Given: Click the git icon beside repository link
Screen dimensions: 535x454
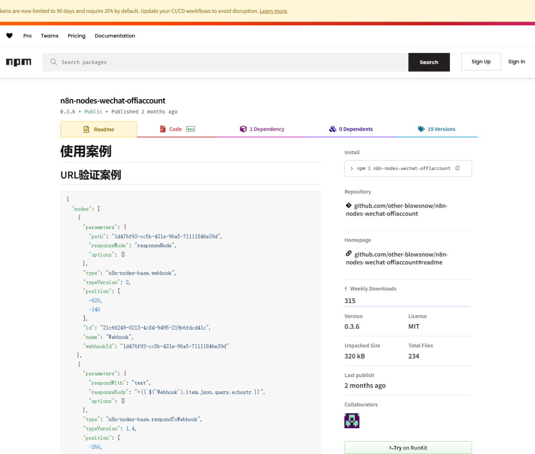Looking at the screenshot, I should point(349,205).
